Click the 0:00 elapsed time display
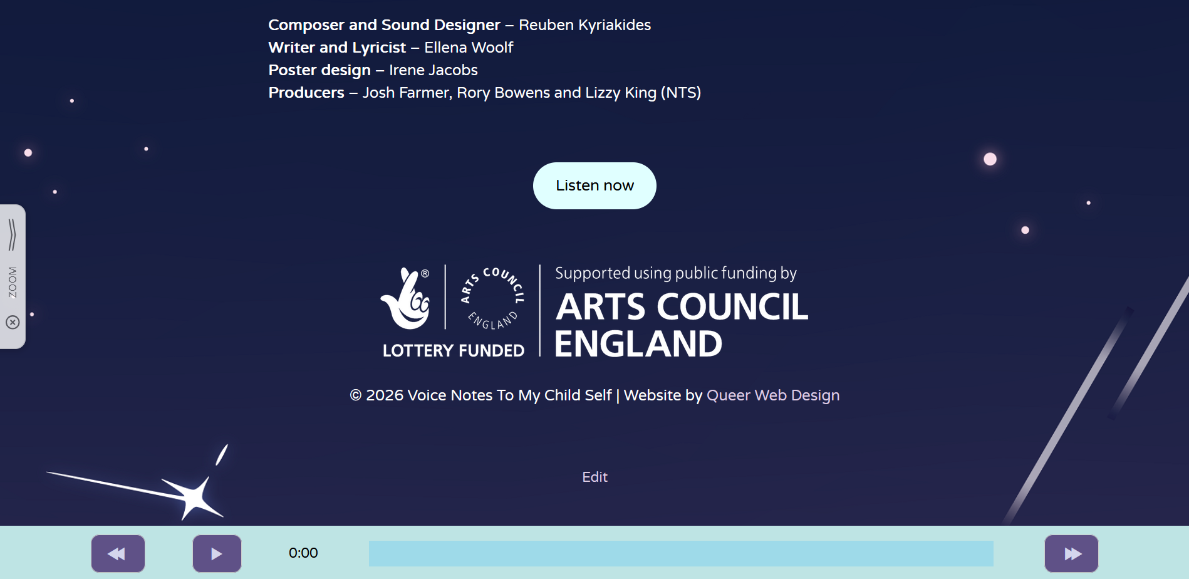1189x579 pixels. point(303,553)
